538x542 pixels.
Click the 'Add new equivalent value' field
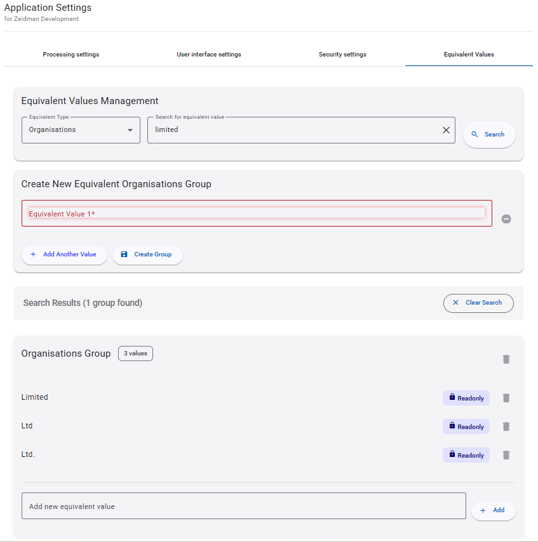pos(243,506)
